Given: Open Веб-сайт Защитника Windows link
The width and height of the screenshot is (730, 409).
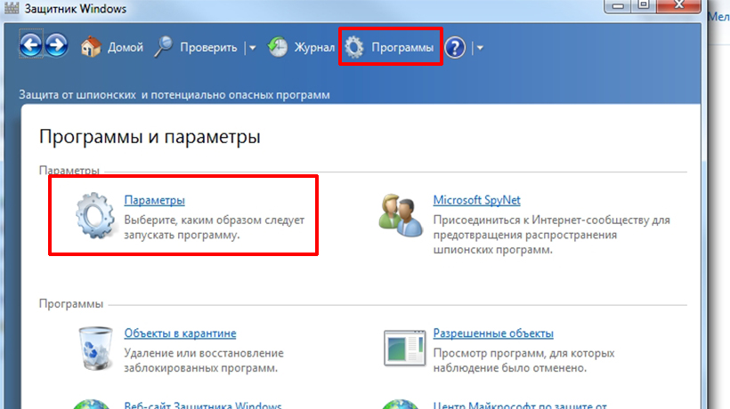Looking at the screenshot, I should point(203,405).
